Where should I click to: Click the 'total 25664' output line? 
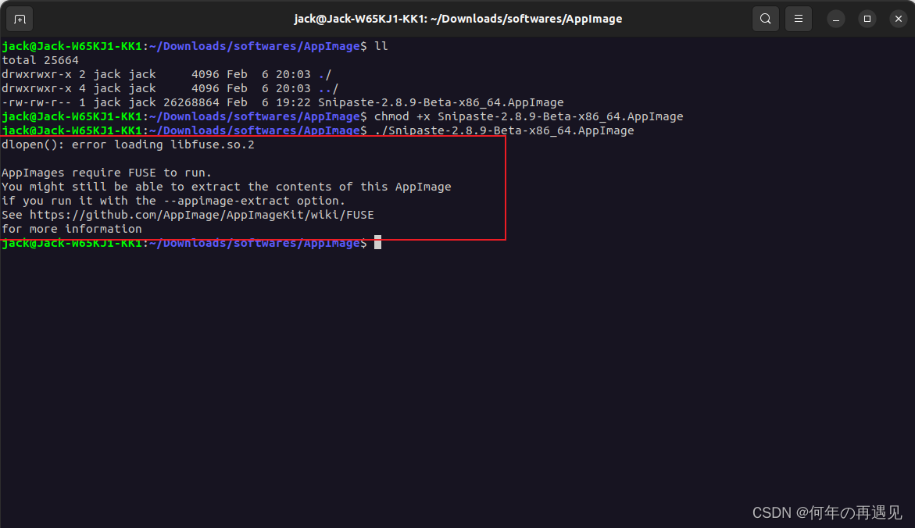pyautogui.click(x=41, y=60)
